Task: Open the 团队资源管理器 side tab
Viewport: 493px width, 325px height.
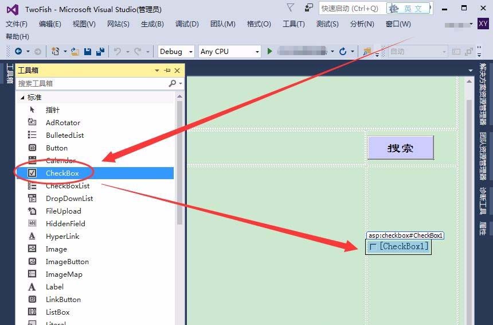Action: point(482,156)
